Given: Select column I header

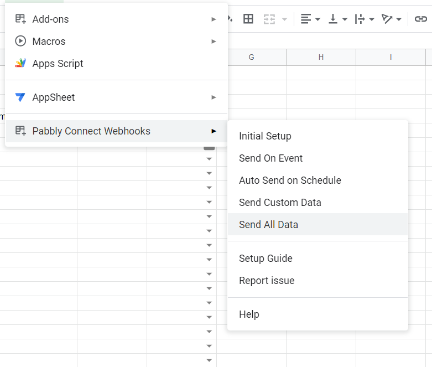Looking at the screenshot, I should click(391, 58).
